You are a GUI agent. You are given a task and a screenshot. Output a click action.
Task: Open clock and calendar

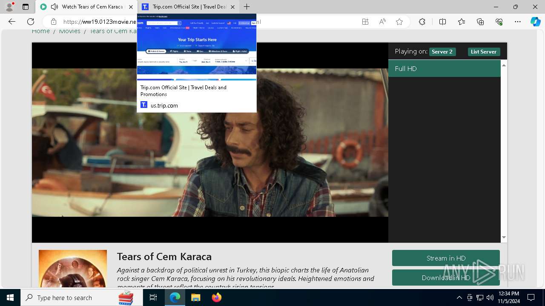(509, 297)
